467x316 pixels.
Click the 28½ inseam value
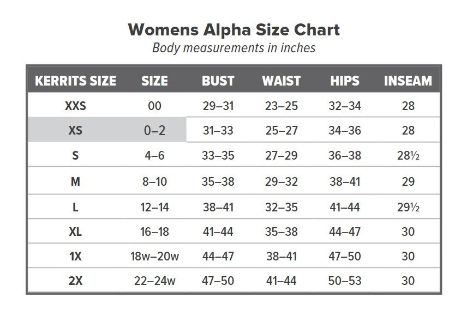pyautogui.click(x=408, y=156)
